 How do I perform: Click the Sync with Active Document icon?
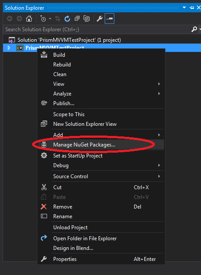click(58, 18)
